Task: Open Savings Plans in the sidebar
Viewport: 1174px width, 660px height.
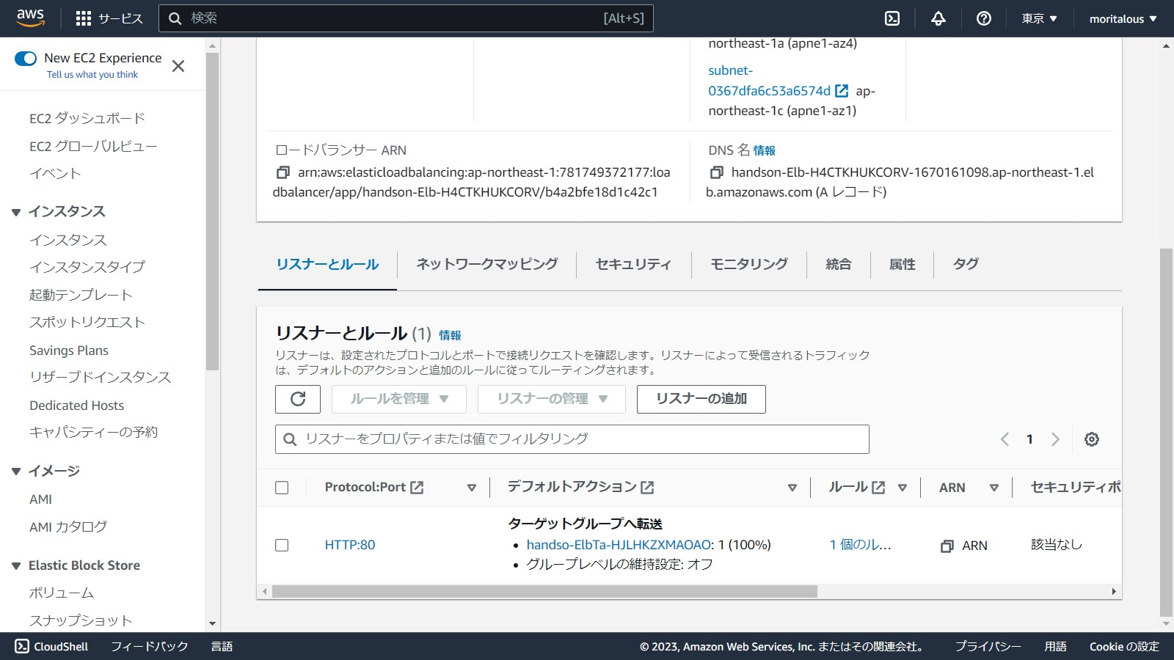Action: click(69, 351)
